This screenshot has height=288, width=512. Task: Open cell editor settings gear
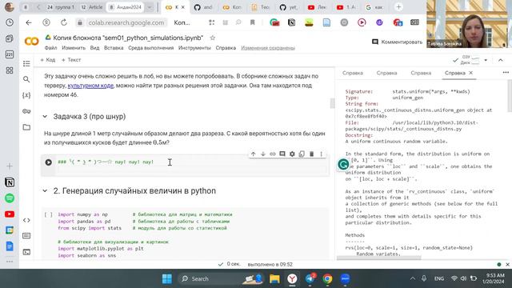[292, 154]
